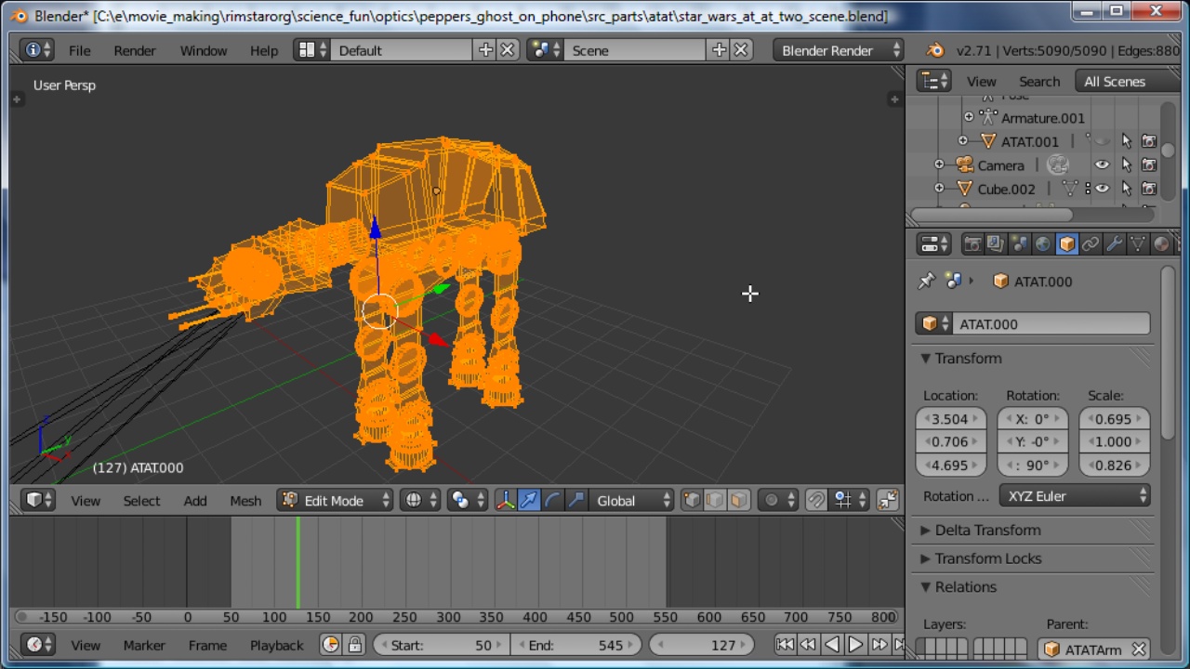Image resolution: width=1190 pixels, height=669 pixels.
Task: Select vertex select mode
Action: 692,500
